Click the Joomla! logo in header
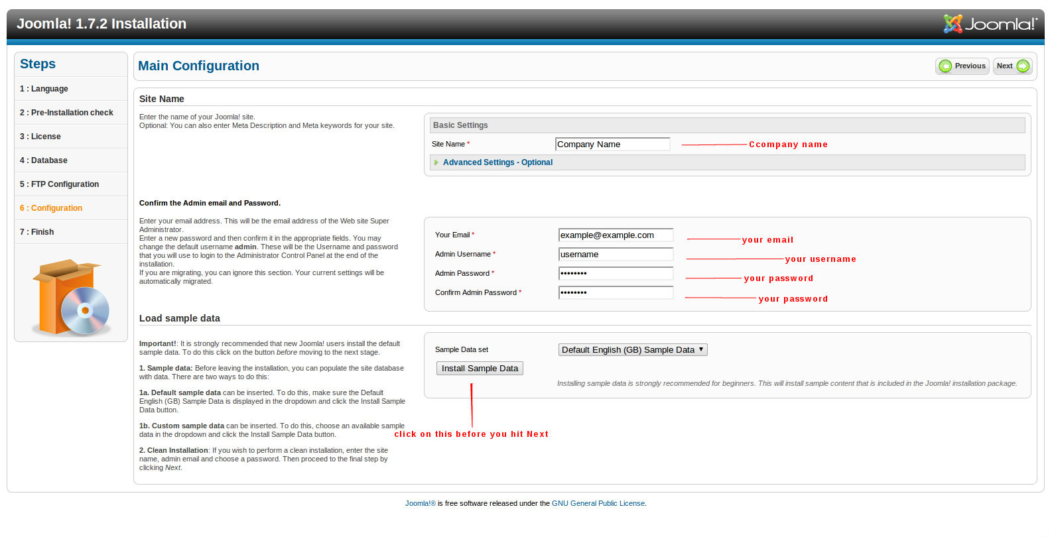1050x537 pixels. [x=990, y=24]
